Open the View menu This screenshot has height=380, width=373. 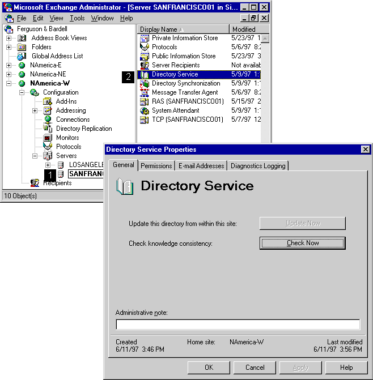tap(56, 18)
